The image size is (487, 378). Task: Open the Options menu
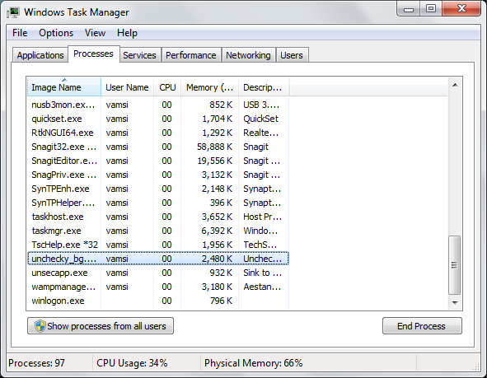coord(56,33)
